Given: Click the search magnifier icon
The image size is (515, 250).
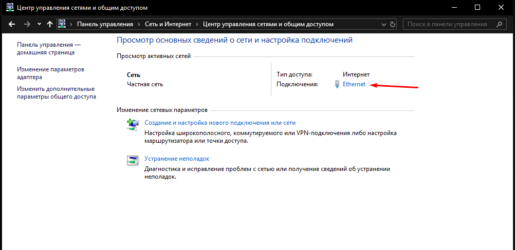Looking at the screenshot, I should (x=499, y=24).
